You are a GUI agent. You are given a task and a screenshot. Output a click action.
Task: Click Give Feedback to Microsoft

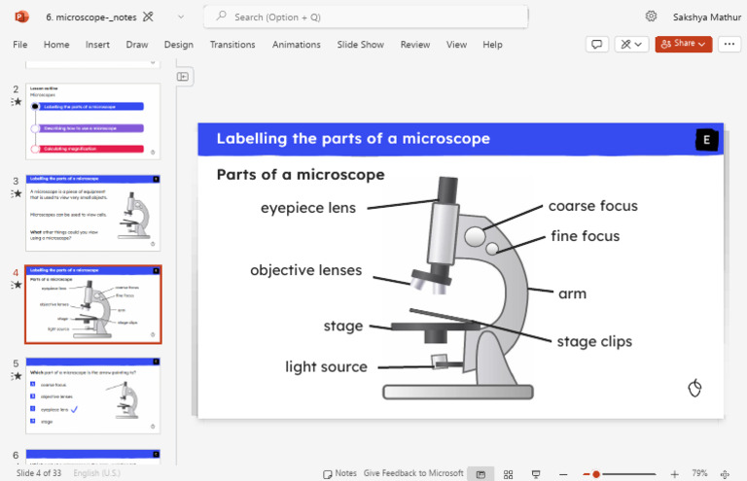pos(413,473)
